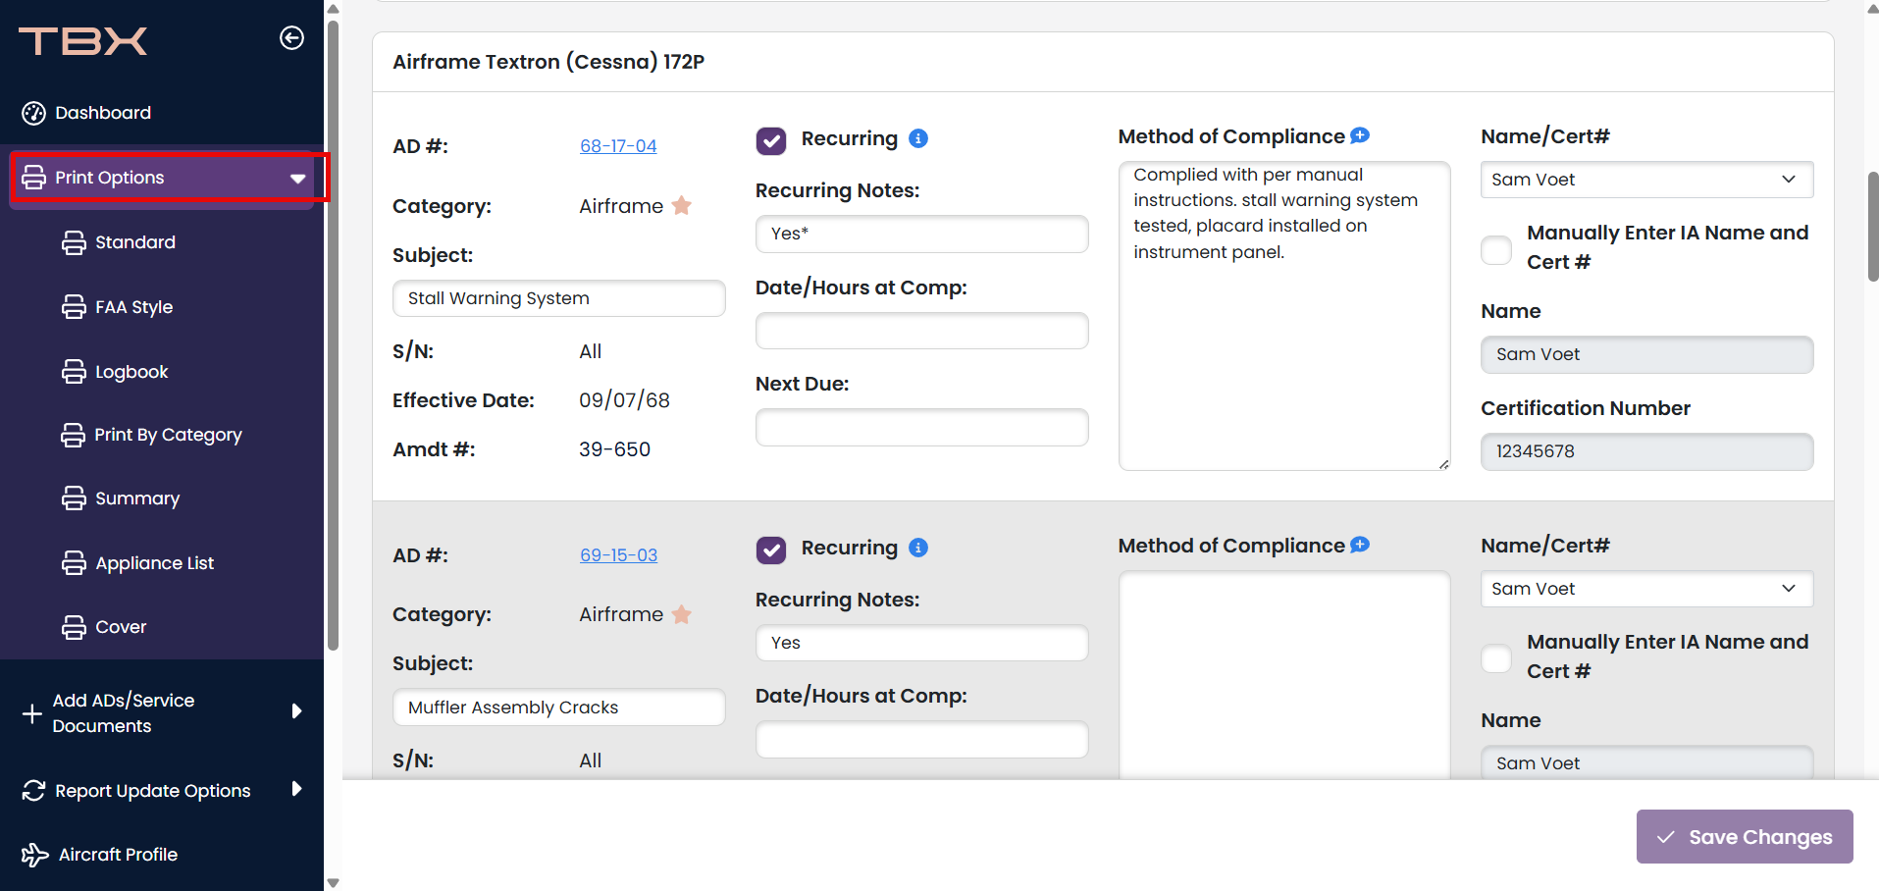The width and height of the screenshot is (1879, 891).
Task: Click Certification Number field 12345678
Action: click(x=1646, y=451)
